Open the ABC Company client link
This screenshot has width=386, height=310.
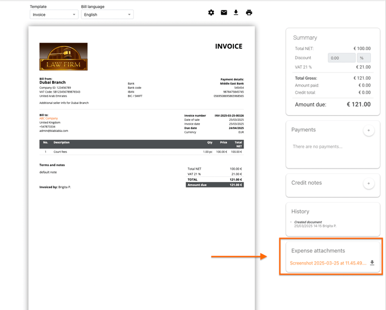(48, 118)
